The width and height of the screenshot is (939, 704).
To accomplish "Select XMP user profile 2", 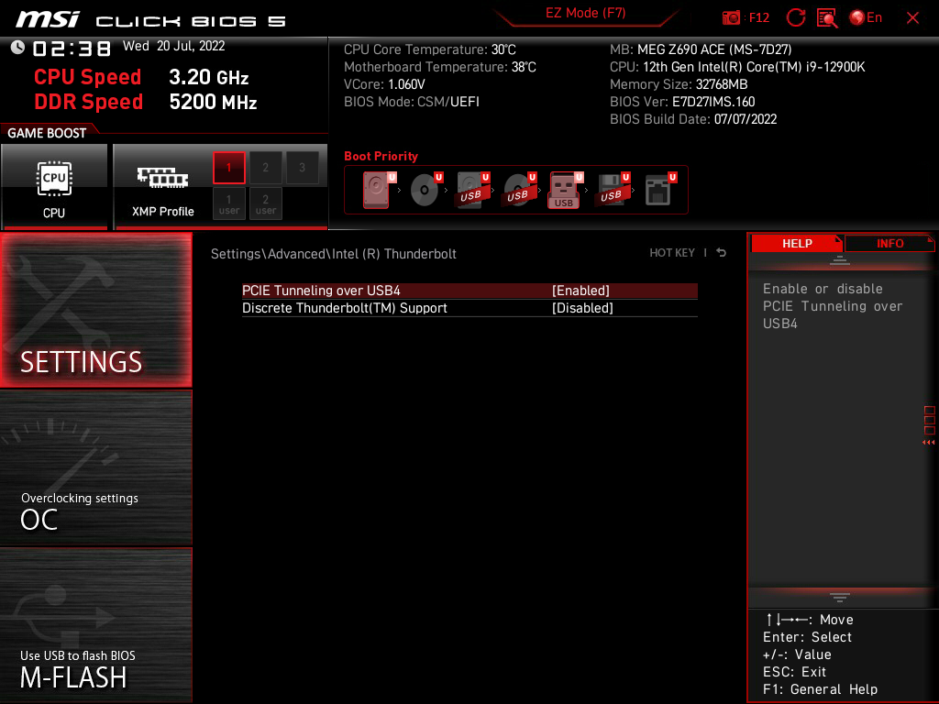I will (265, 203).
